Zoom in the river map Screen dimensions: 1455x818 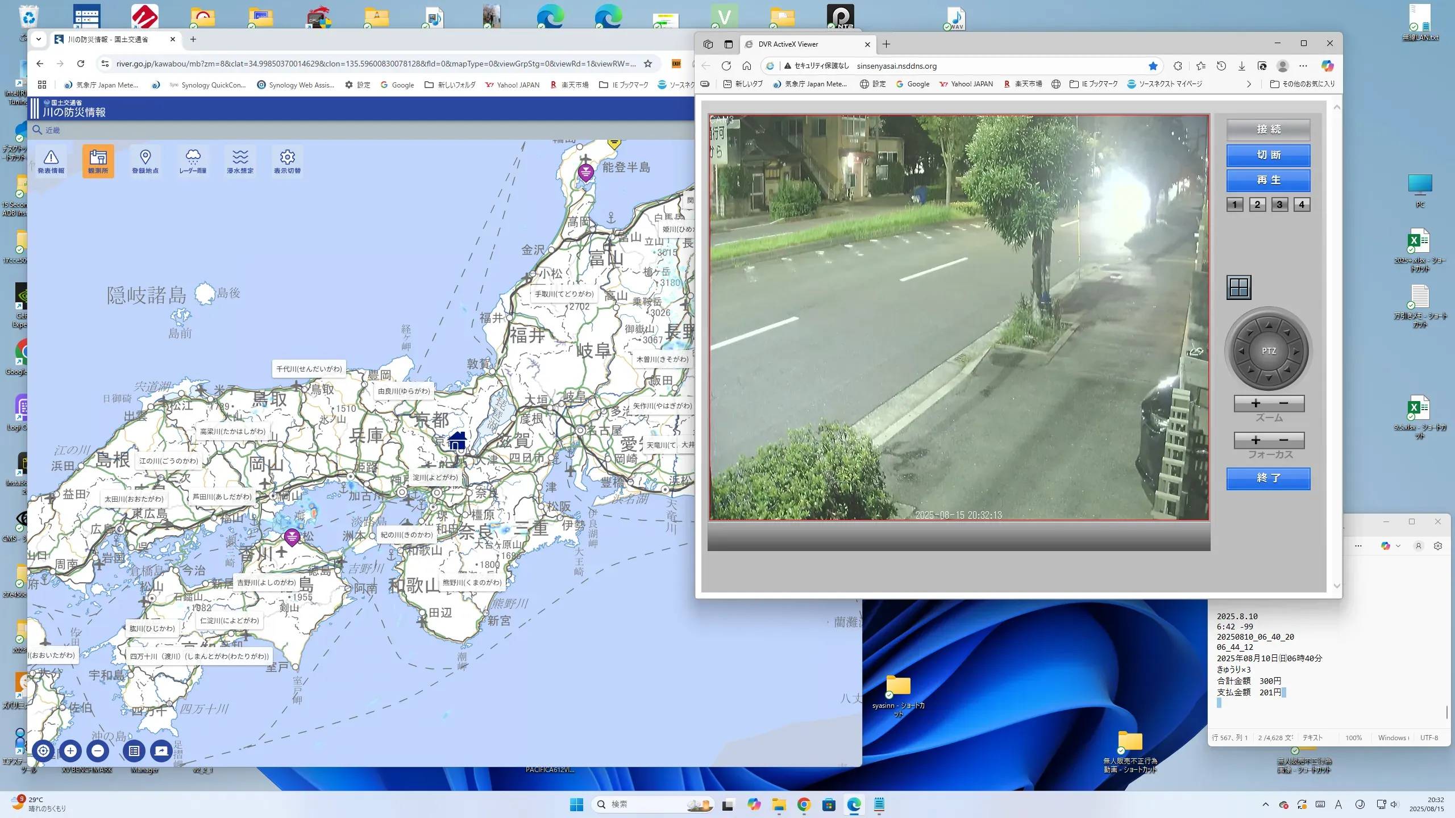point(70,750)
